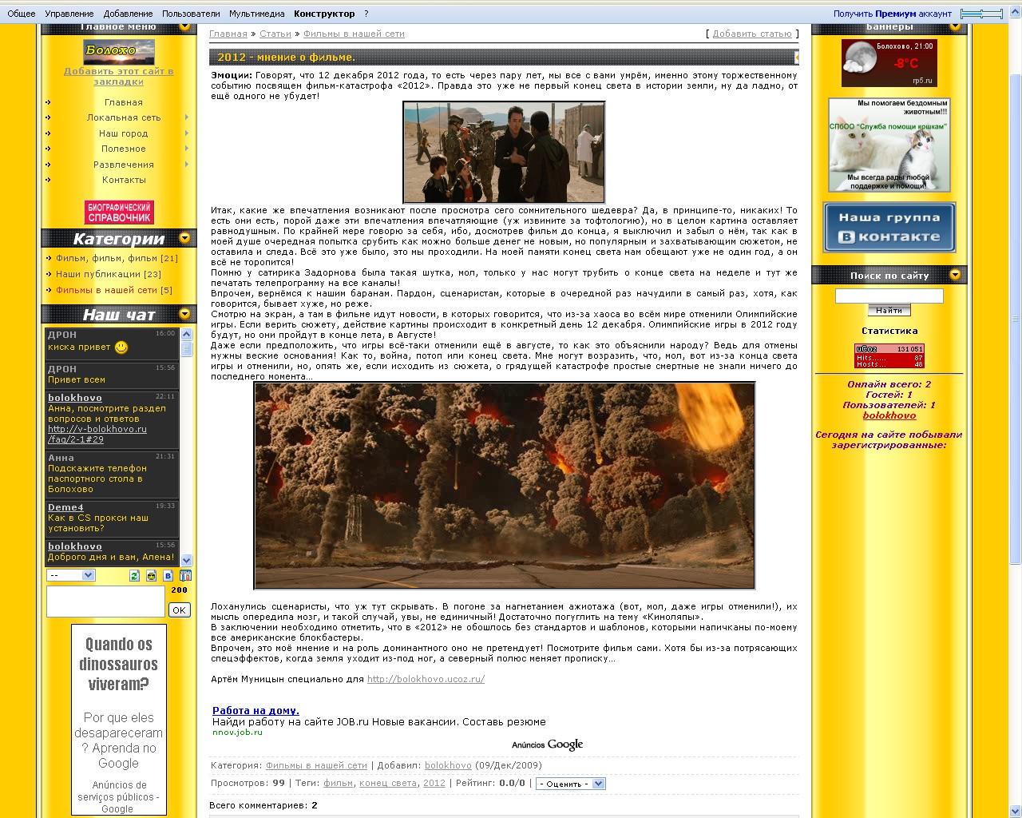
Task: Open the chat smileys icon
Action: (151, 575)
